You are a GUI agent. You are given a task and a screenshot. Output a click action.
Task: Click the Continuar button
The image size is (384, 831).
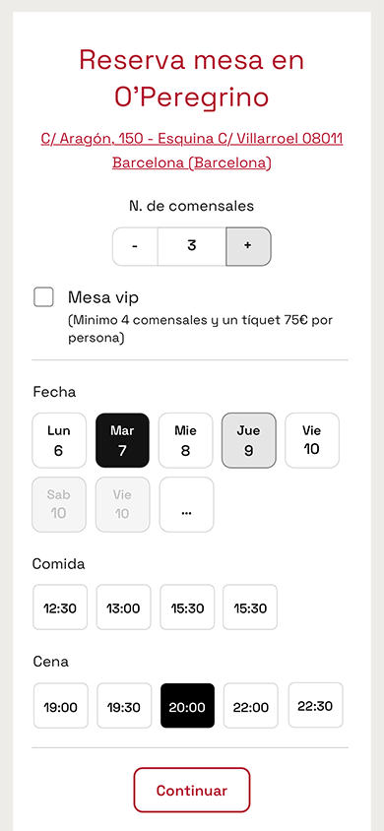[x=192, y=791]
